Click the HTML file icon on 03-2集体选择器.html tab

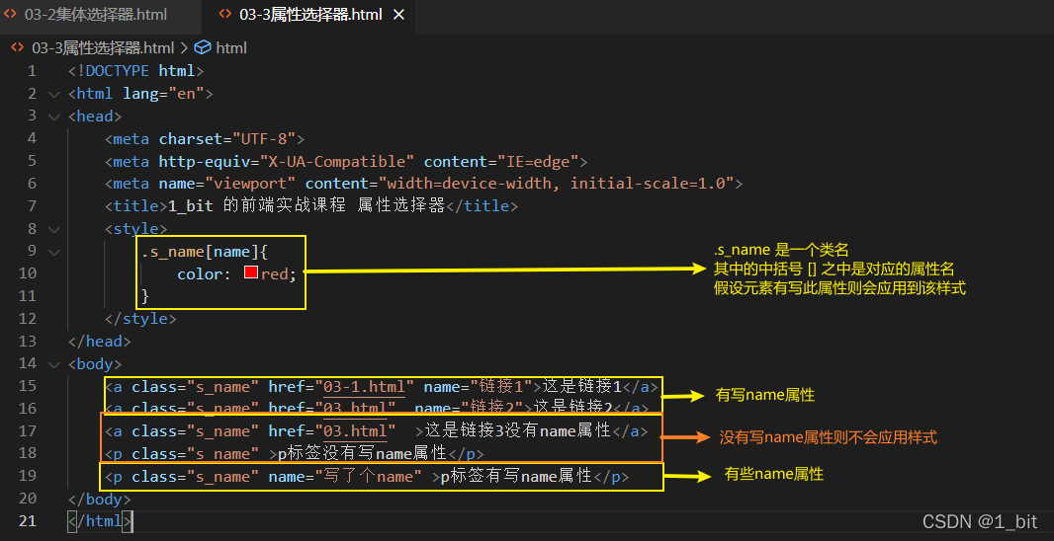tap(11, 14)
